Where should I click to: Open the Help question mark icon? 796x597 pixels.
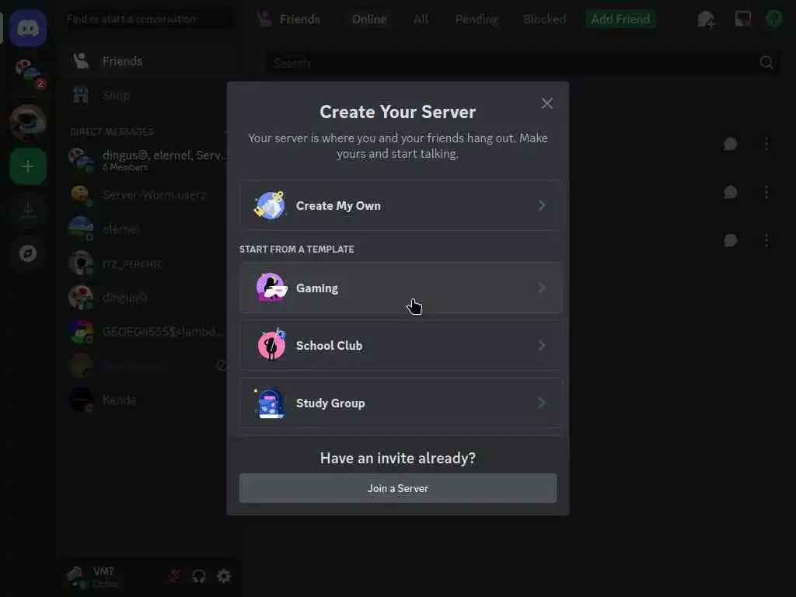click(x=773, y=19)
